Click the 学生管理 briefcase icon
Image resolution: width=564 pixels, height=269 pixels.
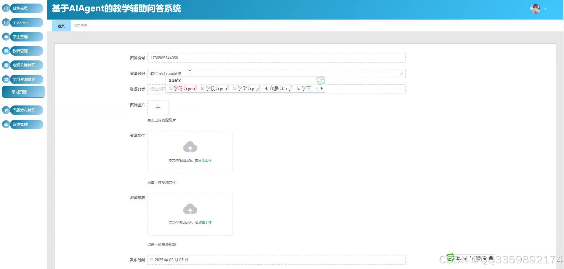(6, 37)
